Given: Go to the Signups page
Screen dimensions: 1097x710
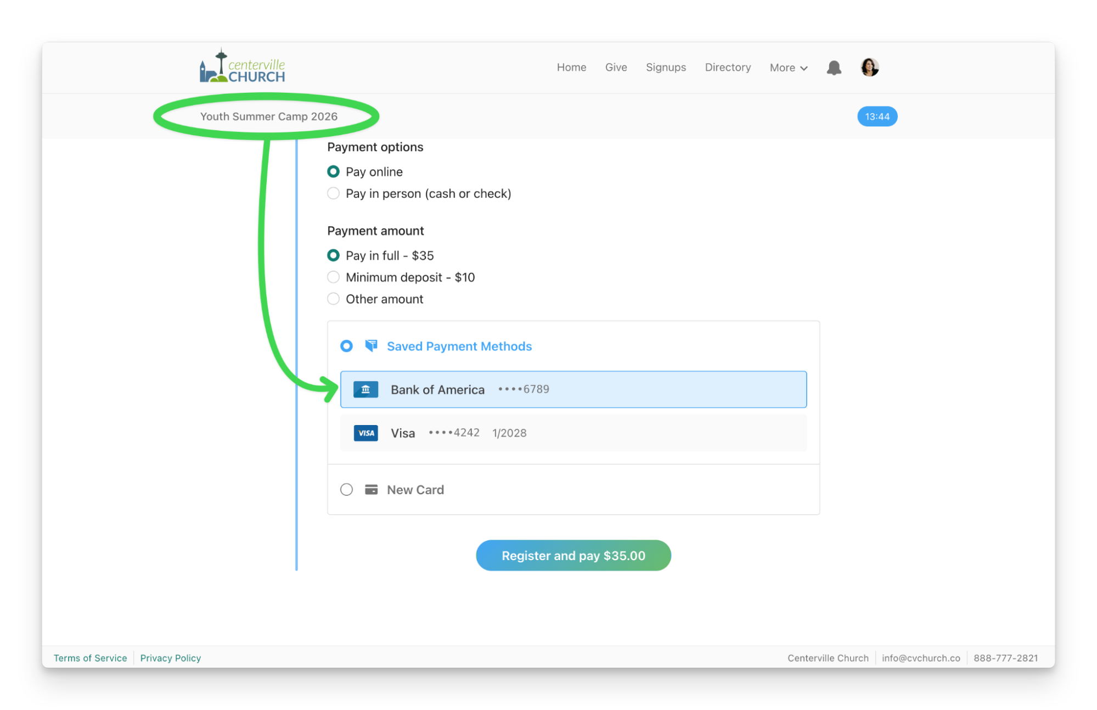Looking at the screenshot, I should (666, 67).
